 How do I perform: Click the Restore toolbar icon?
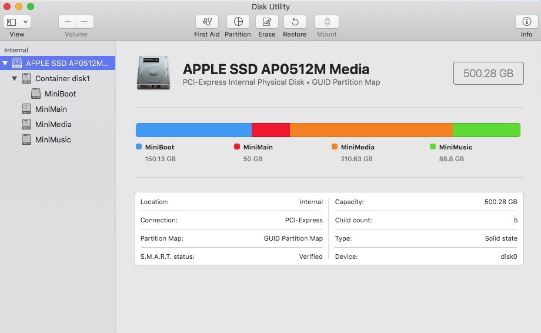[x=295, y=22]
